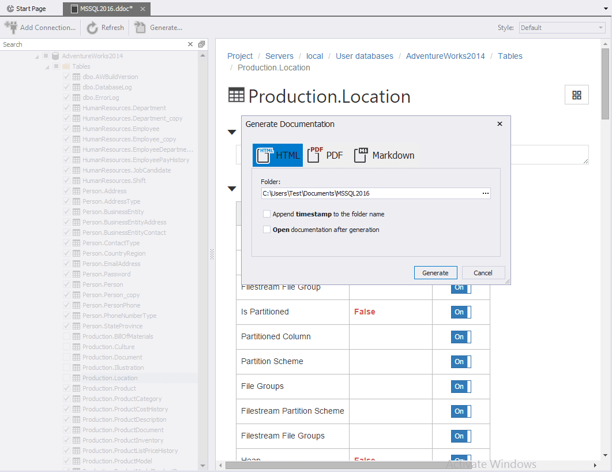Click the Folder path input field
The height and width of the screenshot is (472, 612).
pyautogui.click(x=369, y=193)
